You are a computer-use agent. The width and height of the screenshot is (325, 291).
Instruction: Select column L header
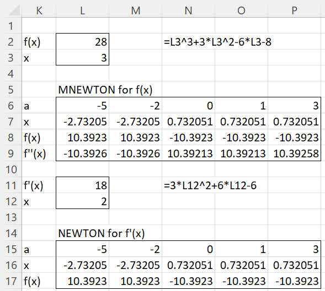[83, 10]
